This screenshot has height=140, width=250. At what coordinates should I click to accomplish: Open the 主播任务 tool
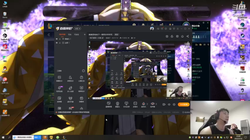pos(81,79)
